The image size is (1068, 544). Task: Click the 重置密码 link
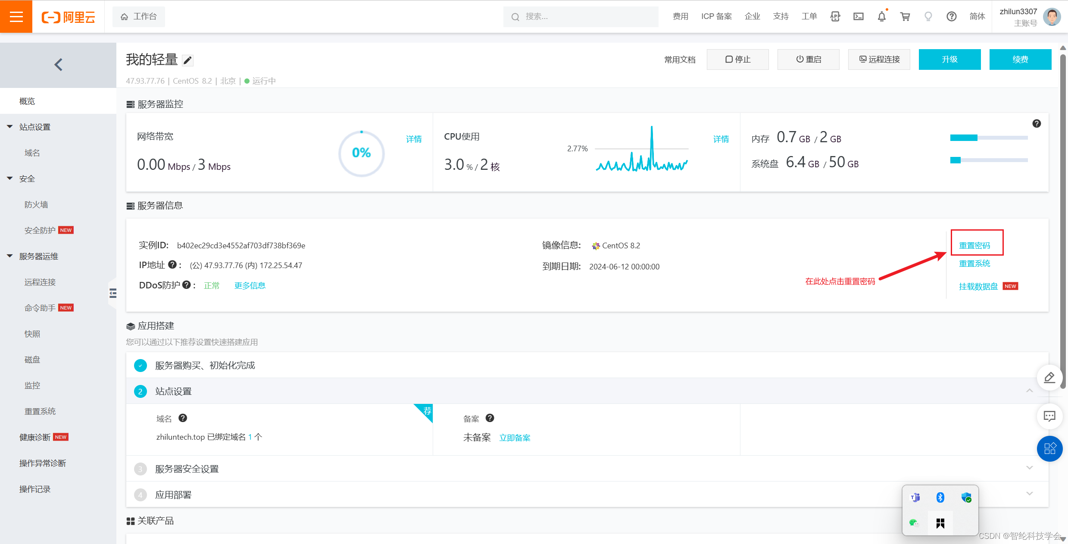(974, 245)
